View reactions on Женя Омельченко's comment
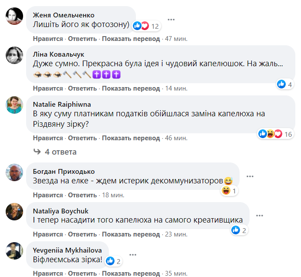This screenshot has width=301, height=277. 147,26
